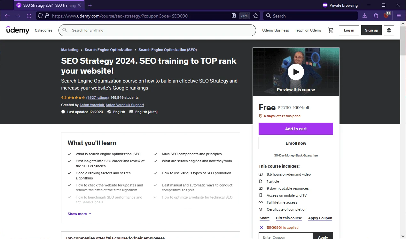Click Enroll now button
The height and width of the screenshot is (239, 406).
[x=296, y=143]
